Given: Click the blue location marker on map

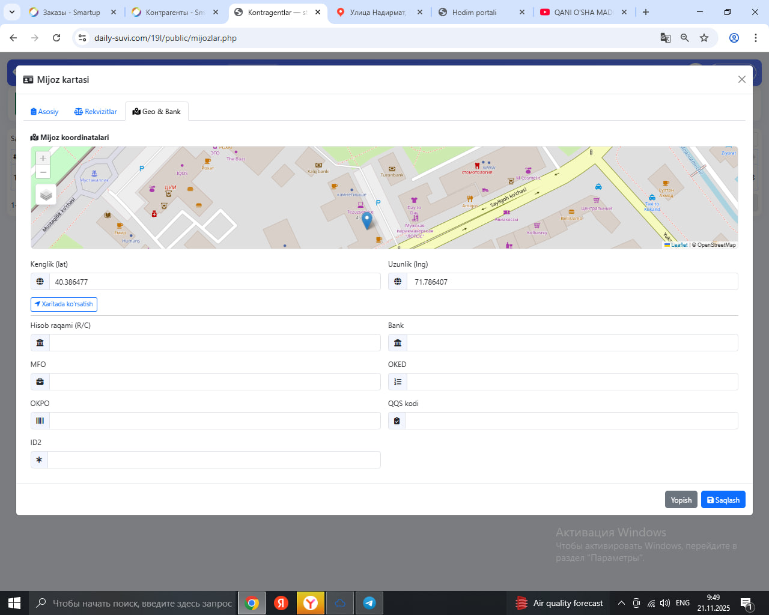Looking at the screenshot, I should pyautogui.click(x=367, y=220).
